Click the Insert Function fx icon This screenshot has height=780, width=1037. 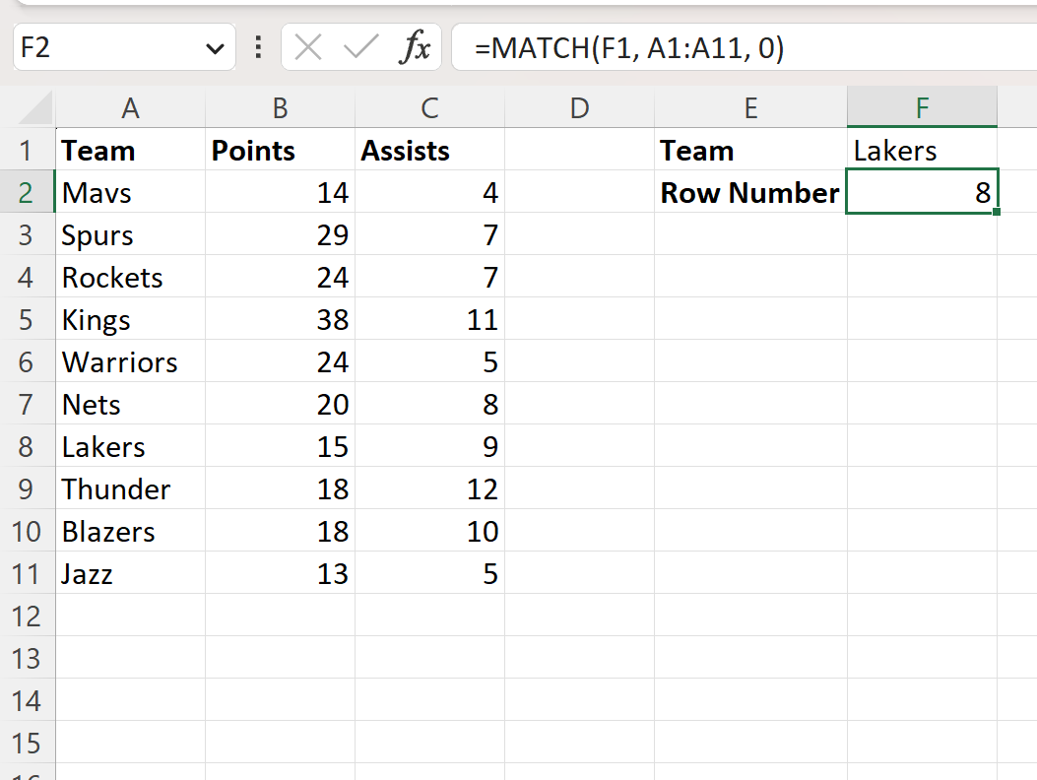click(x=415, y=47)
